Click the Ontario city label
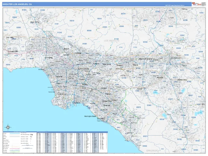This screenshot has width=208, height=156. (136, 65)
